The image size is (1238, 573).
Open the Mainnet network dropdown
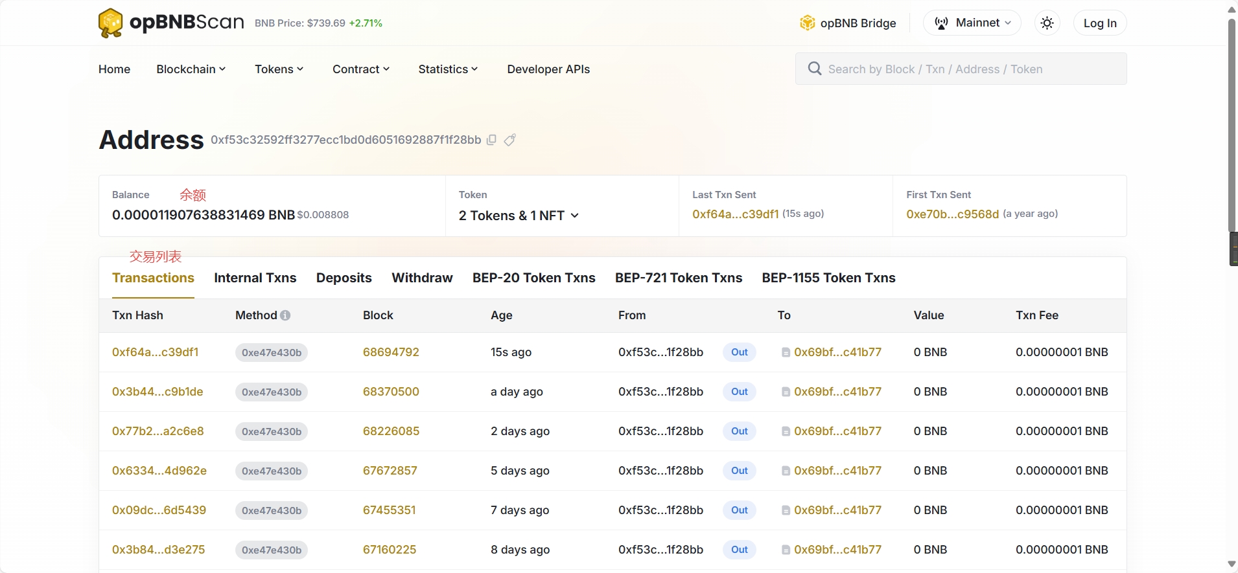pos(972,23)
